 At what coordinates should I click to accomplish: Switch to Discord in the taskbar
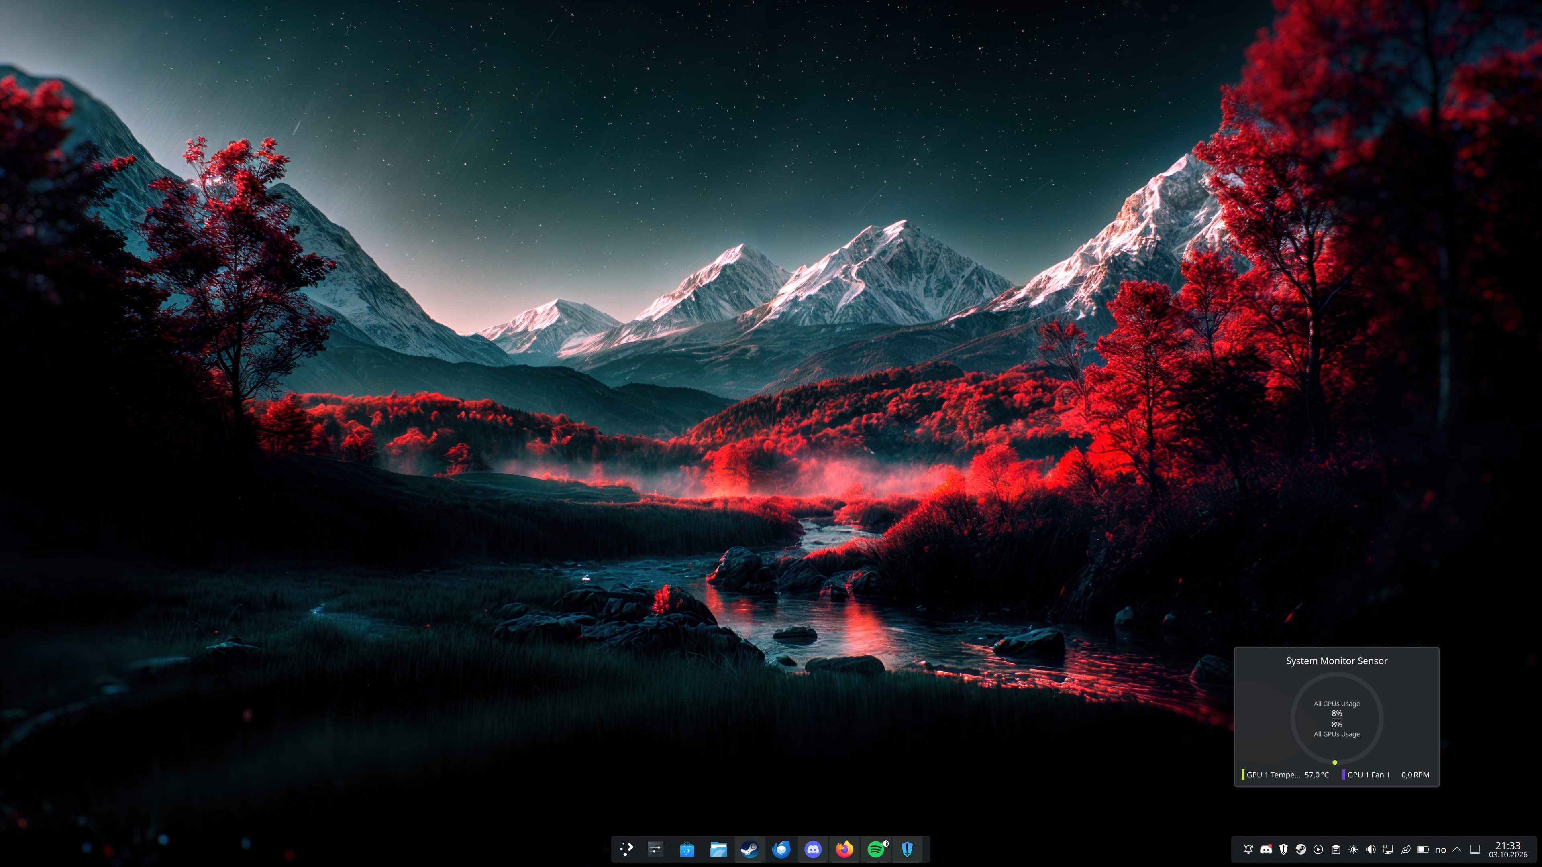(x=813, y=849)
